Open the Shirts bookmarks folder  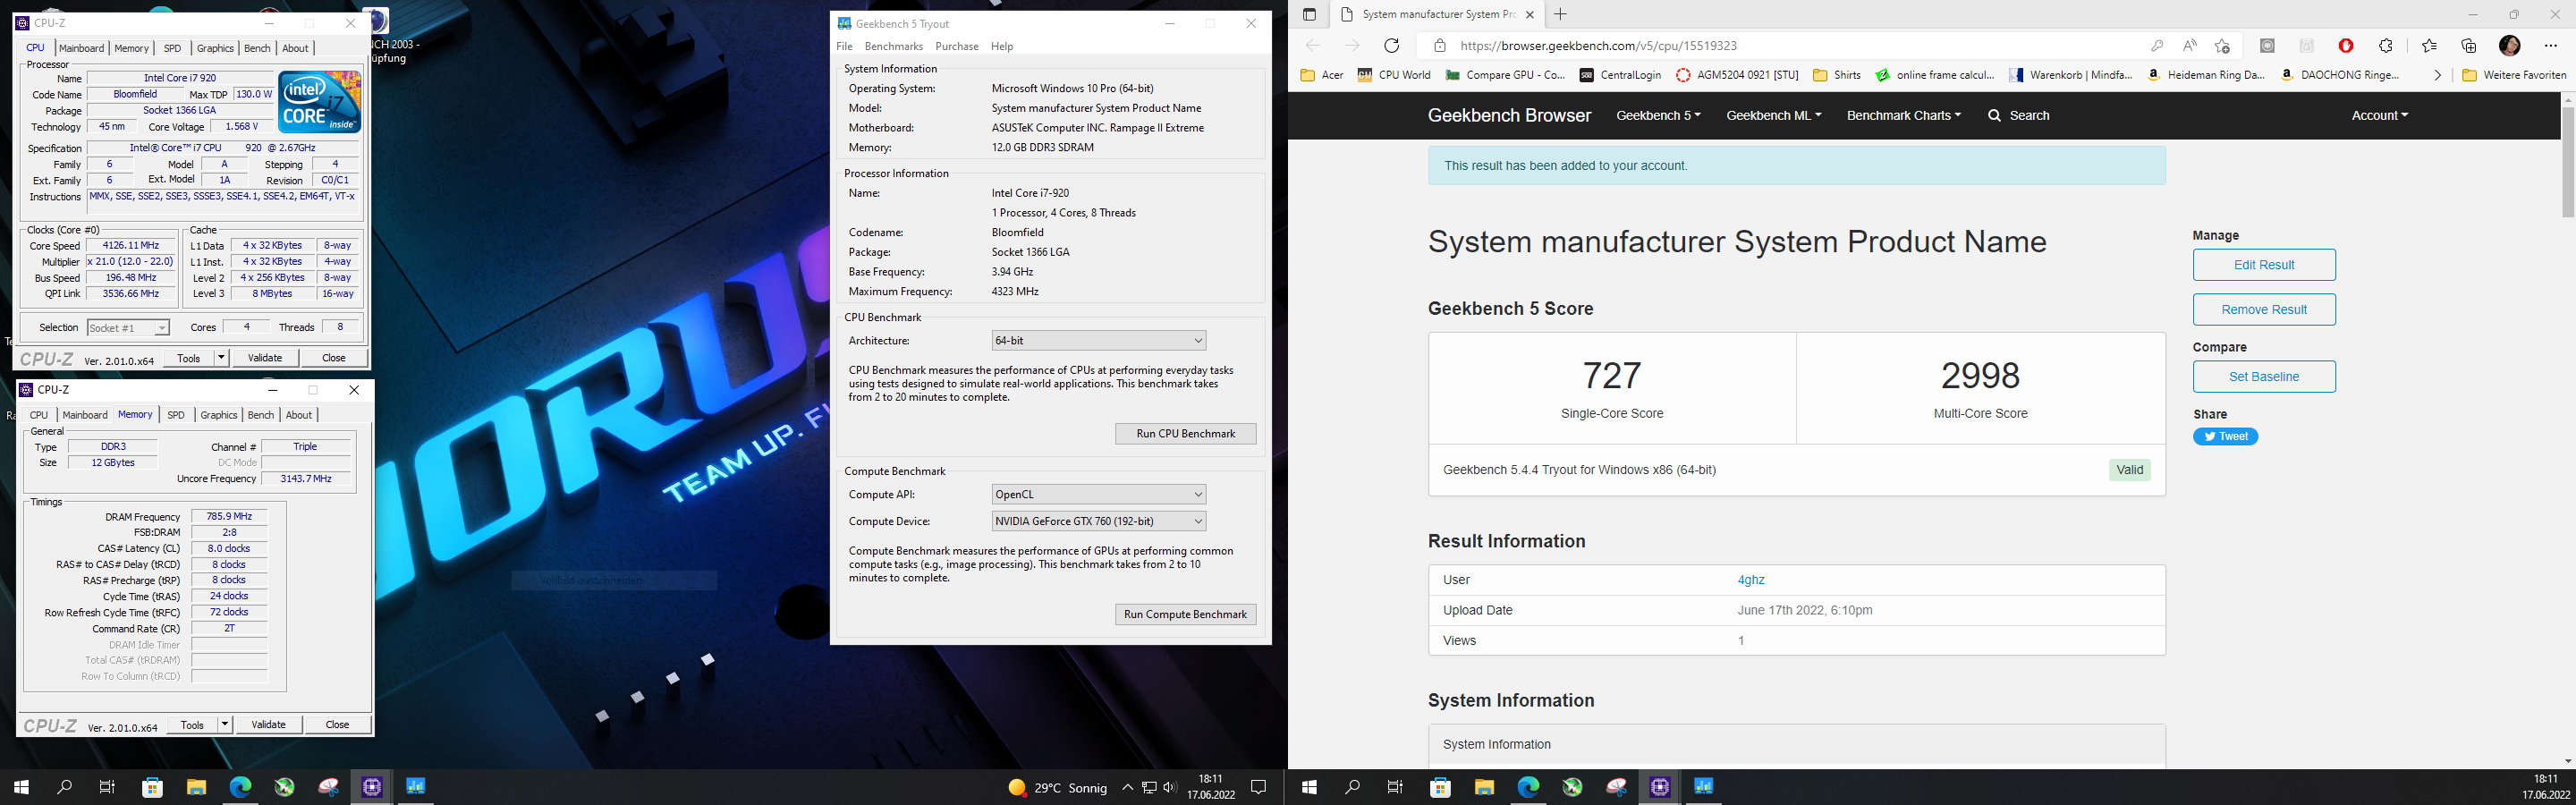pyautogui.click(x=1836, y=75)
